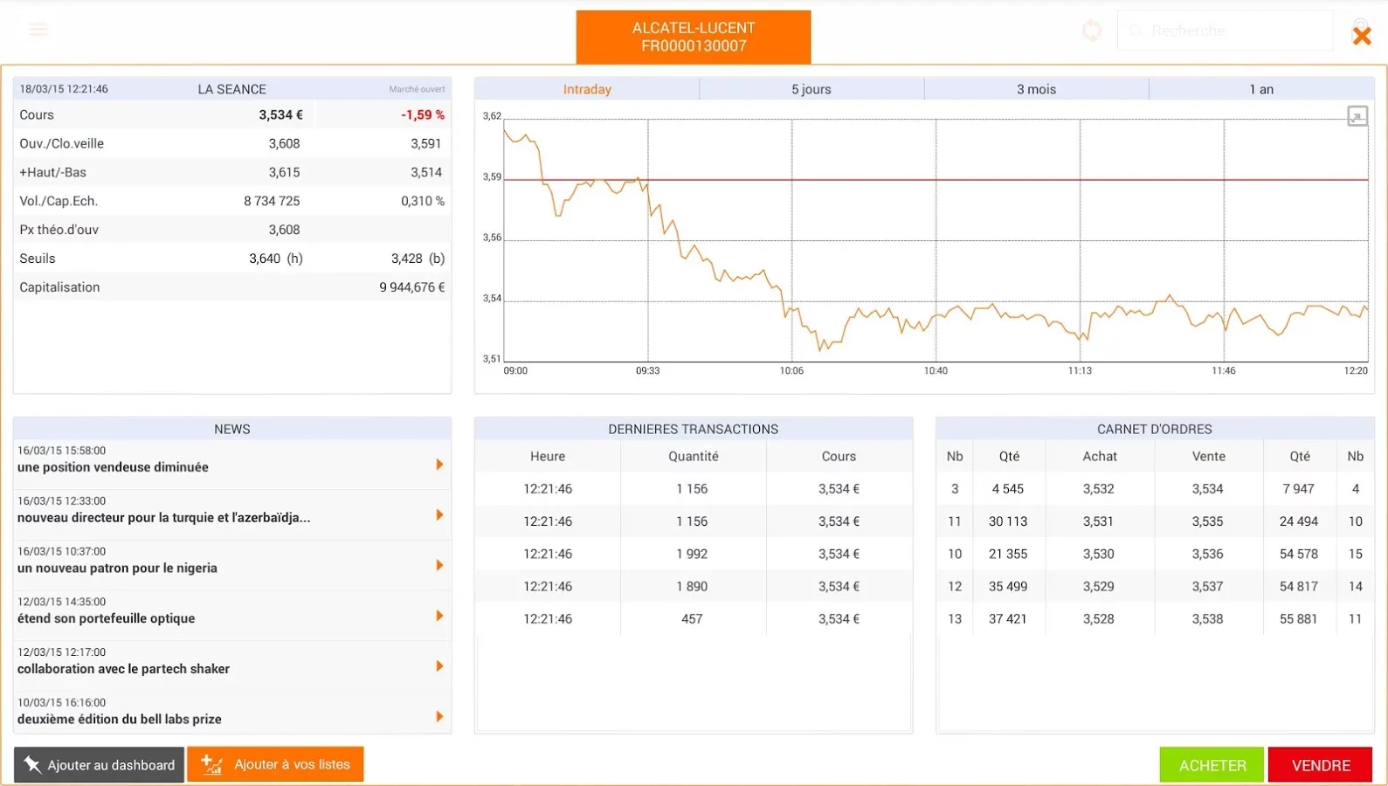Click the Cours value 3,534 €
The height and width of the screenshot is (786, 1388).
tap(280, 114)
